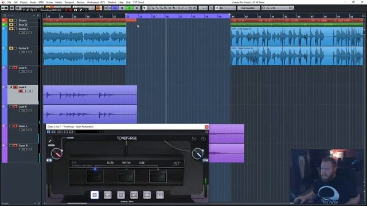
Task: Open the Use Quantize dropdown
Action: [x=248, y=8]
